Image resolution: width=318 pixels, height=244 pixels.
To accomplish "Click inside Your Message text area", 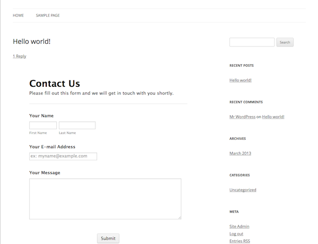I will (105, 198).
